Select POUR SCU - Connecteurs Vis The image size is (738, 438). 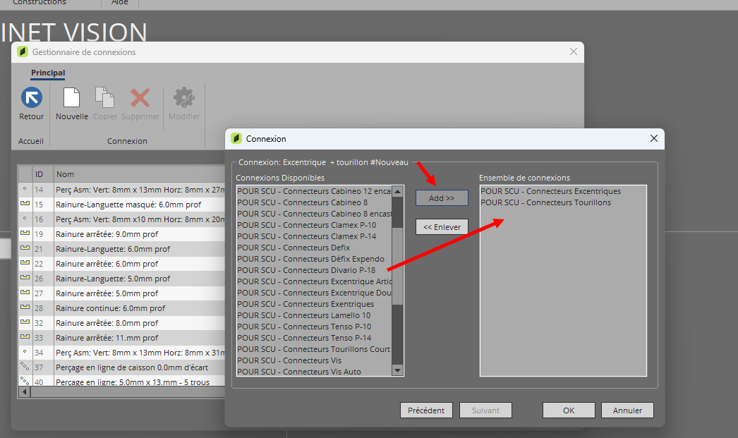(x=315, y=360)
